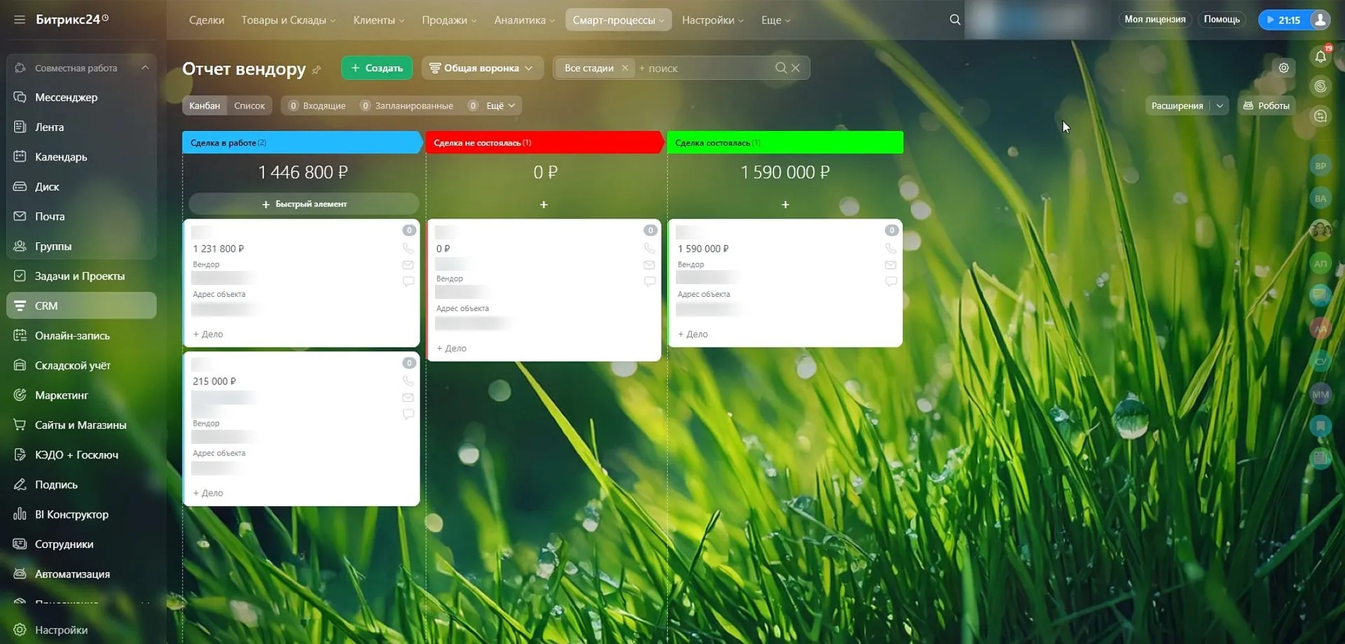
Task: Click the green Сделка состоялась stage header
Action: coord(785,143)
